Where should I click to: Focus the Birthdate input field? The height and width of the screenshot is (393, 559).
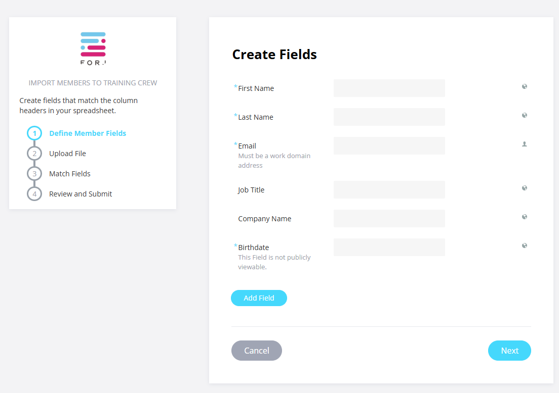(389, 247)
